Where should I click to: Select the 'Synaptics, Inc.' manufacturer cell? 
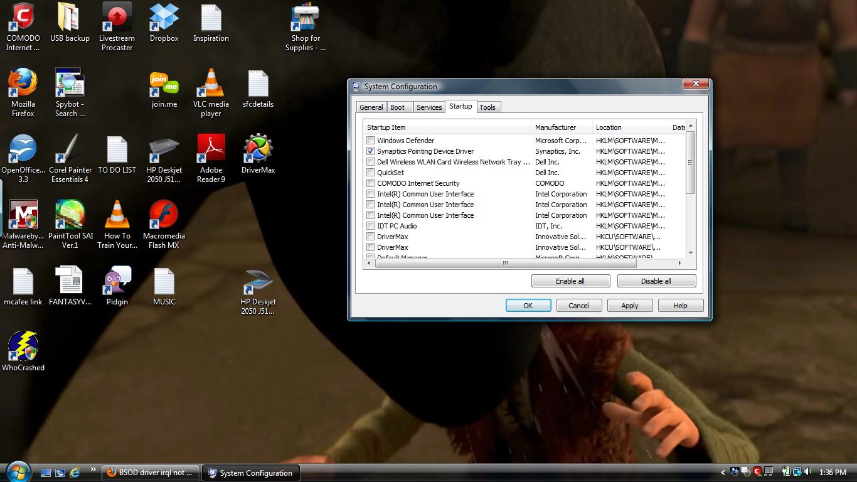558,151
